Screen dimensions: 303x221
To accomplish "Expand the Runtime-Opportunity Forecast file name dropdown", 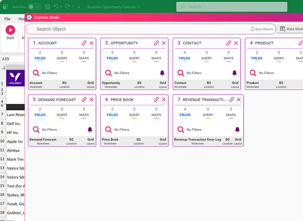I will coord(139,7).
